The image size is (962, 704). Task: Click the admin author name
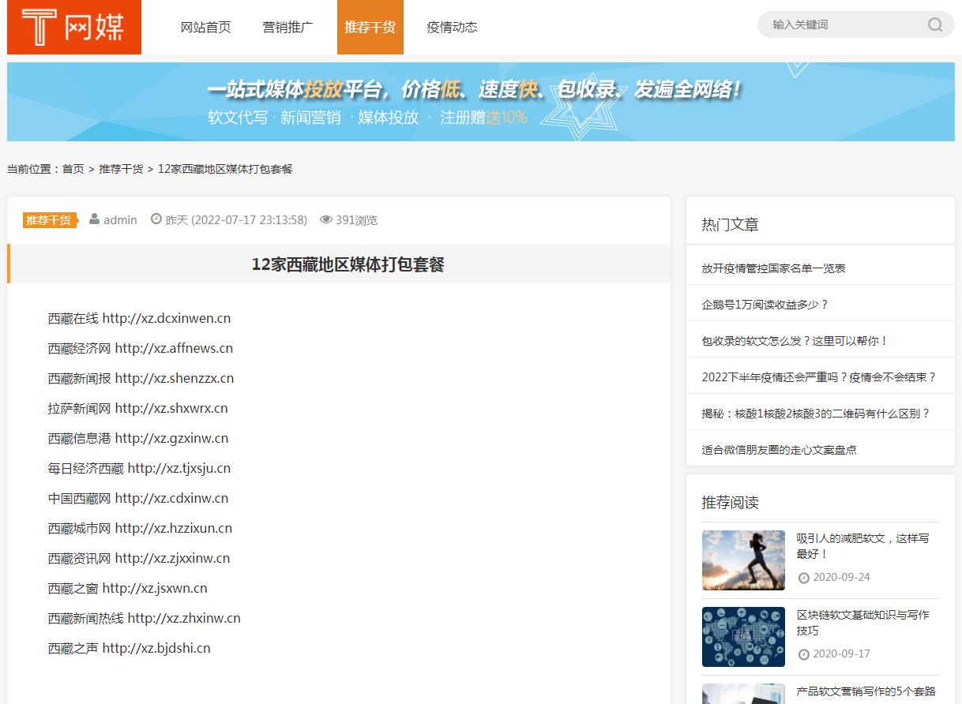tap(120, 220)
